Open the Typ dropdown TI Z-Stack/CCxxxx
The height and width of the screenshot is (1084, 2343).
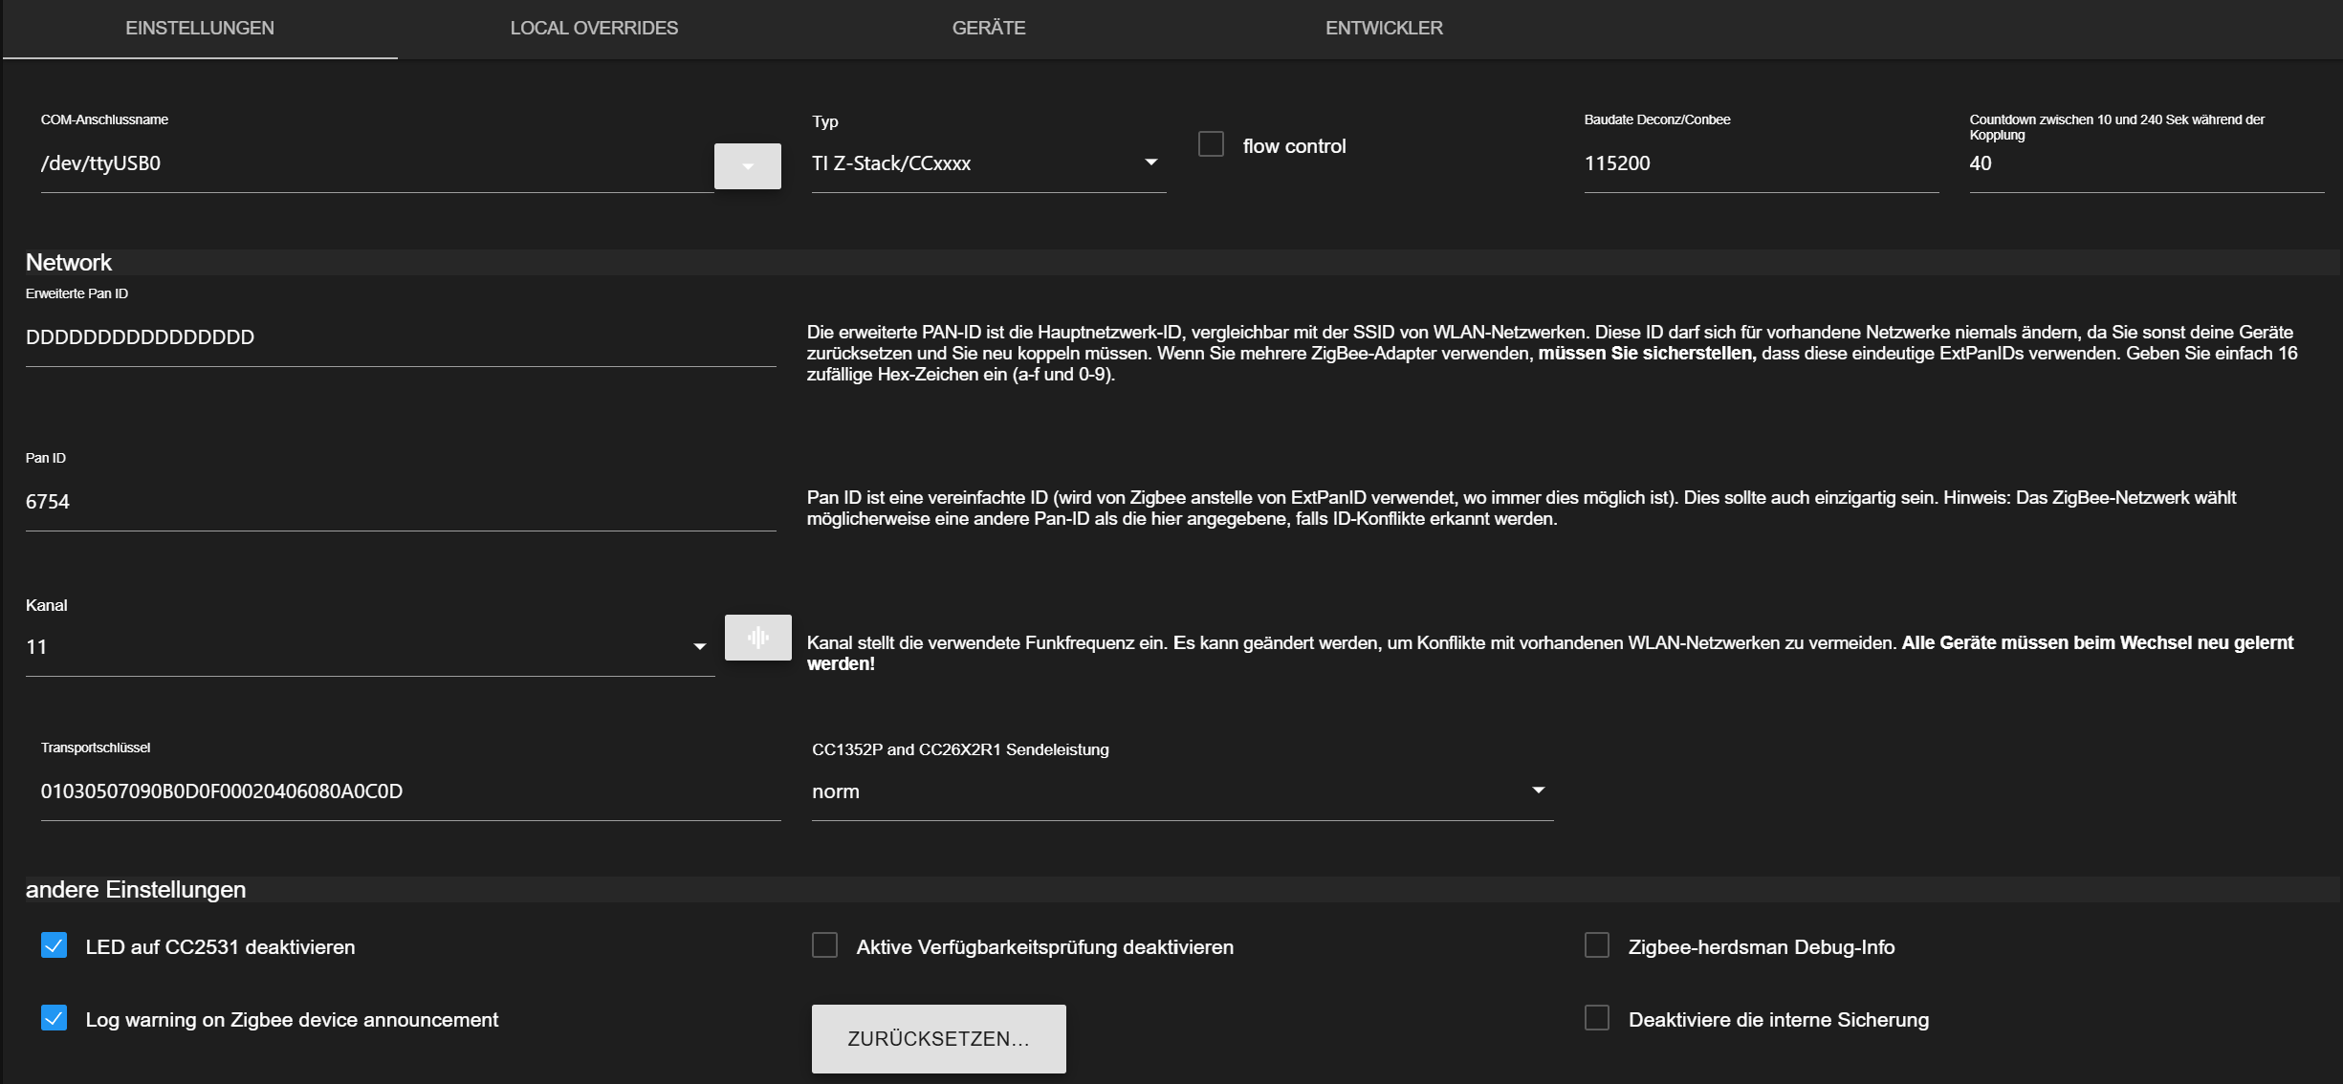coord(987,163)
